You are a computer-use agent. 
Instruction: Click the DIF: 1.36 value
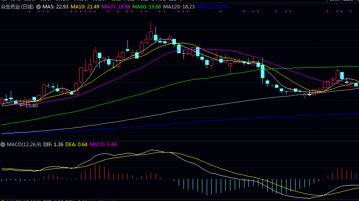pos(53,145)
